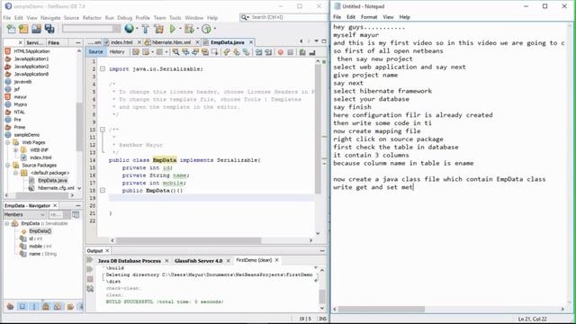This screenshot has height=324, width=576.
Task: Close the EmpData.java editor tab
Action: [x=251, y=42]
